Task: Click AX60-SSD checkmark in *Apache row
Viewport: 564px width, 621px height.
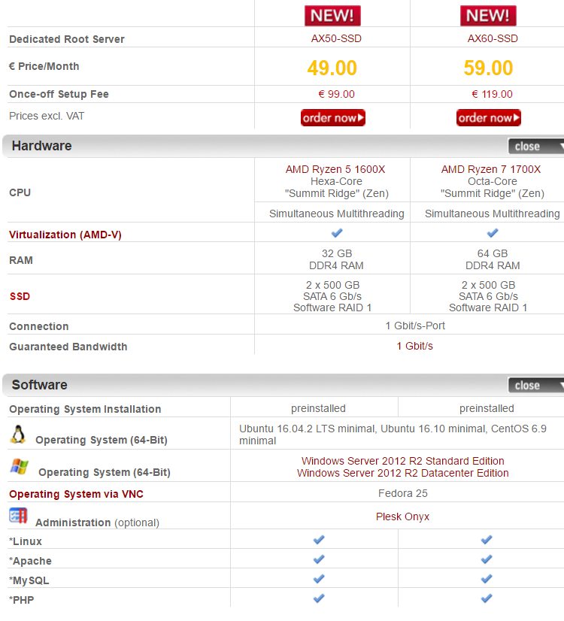Action: 487,559
